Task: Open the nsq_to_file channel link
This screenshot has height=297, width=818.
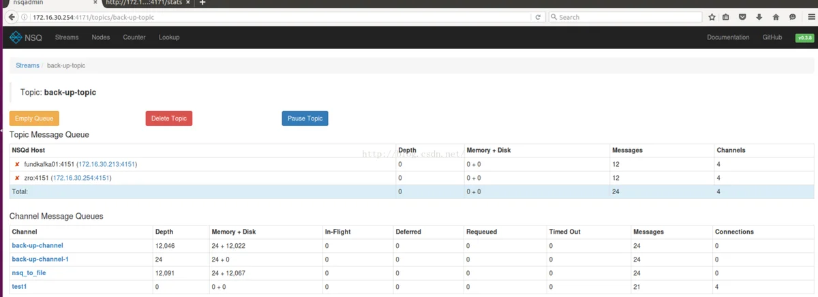Action: pyautogui.click(x=29, y=272)
